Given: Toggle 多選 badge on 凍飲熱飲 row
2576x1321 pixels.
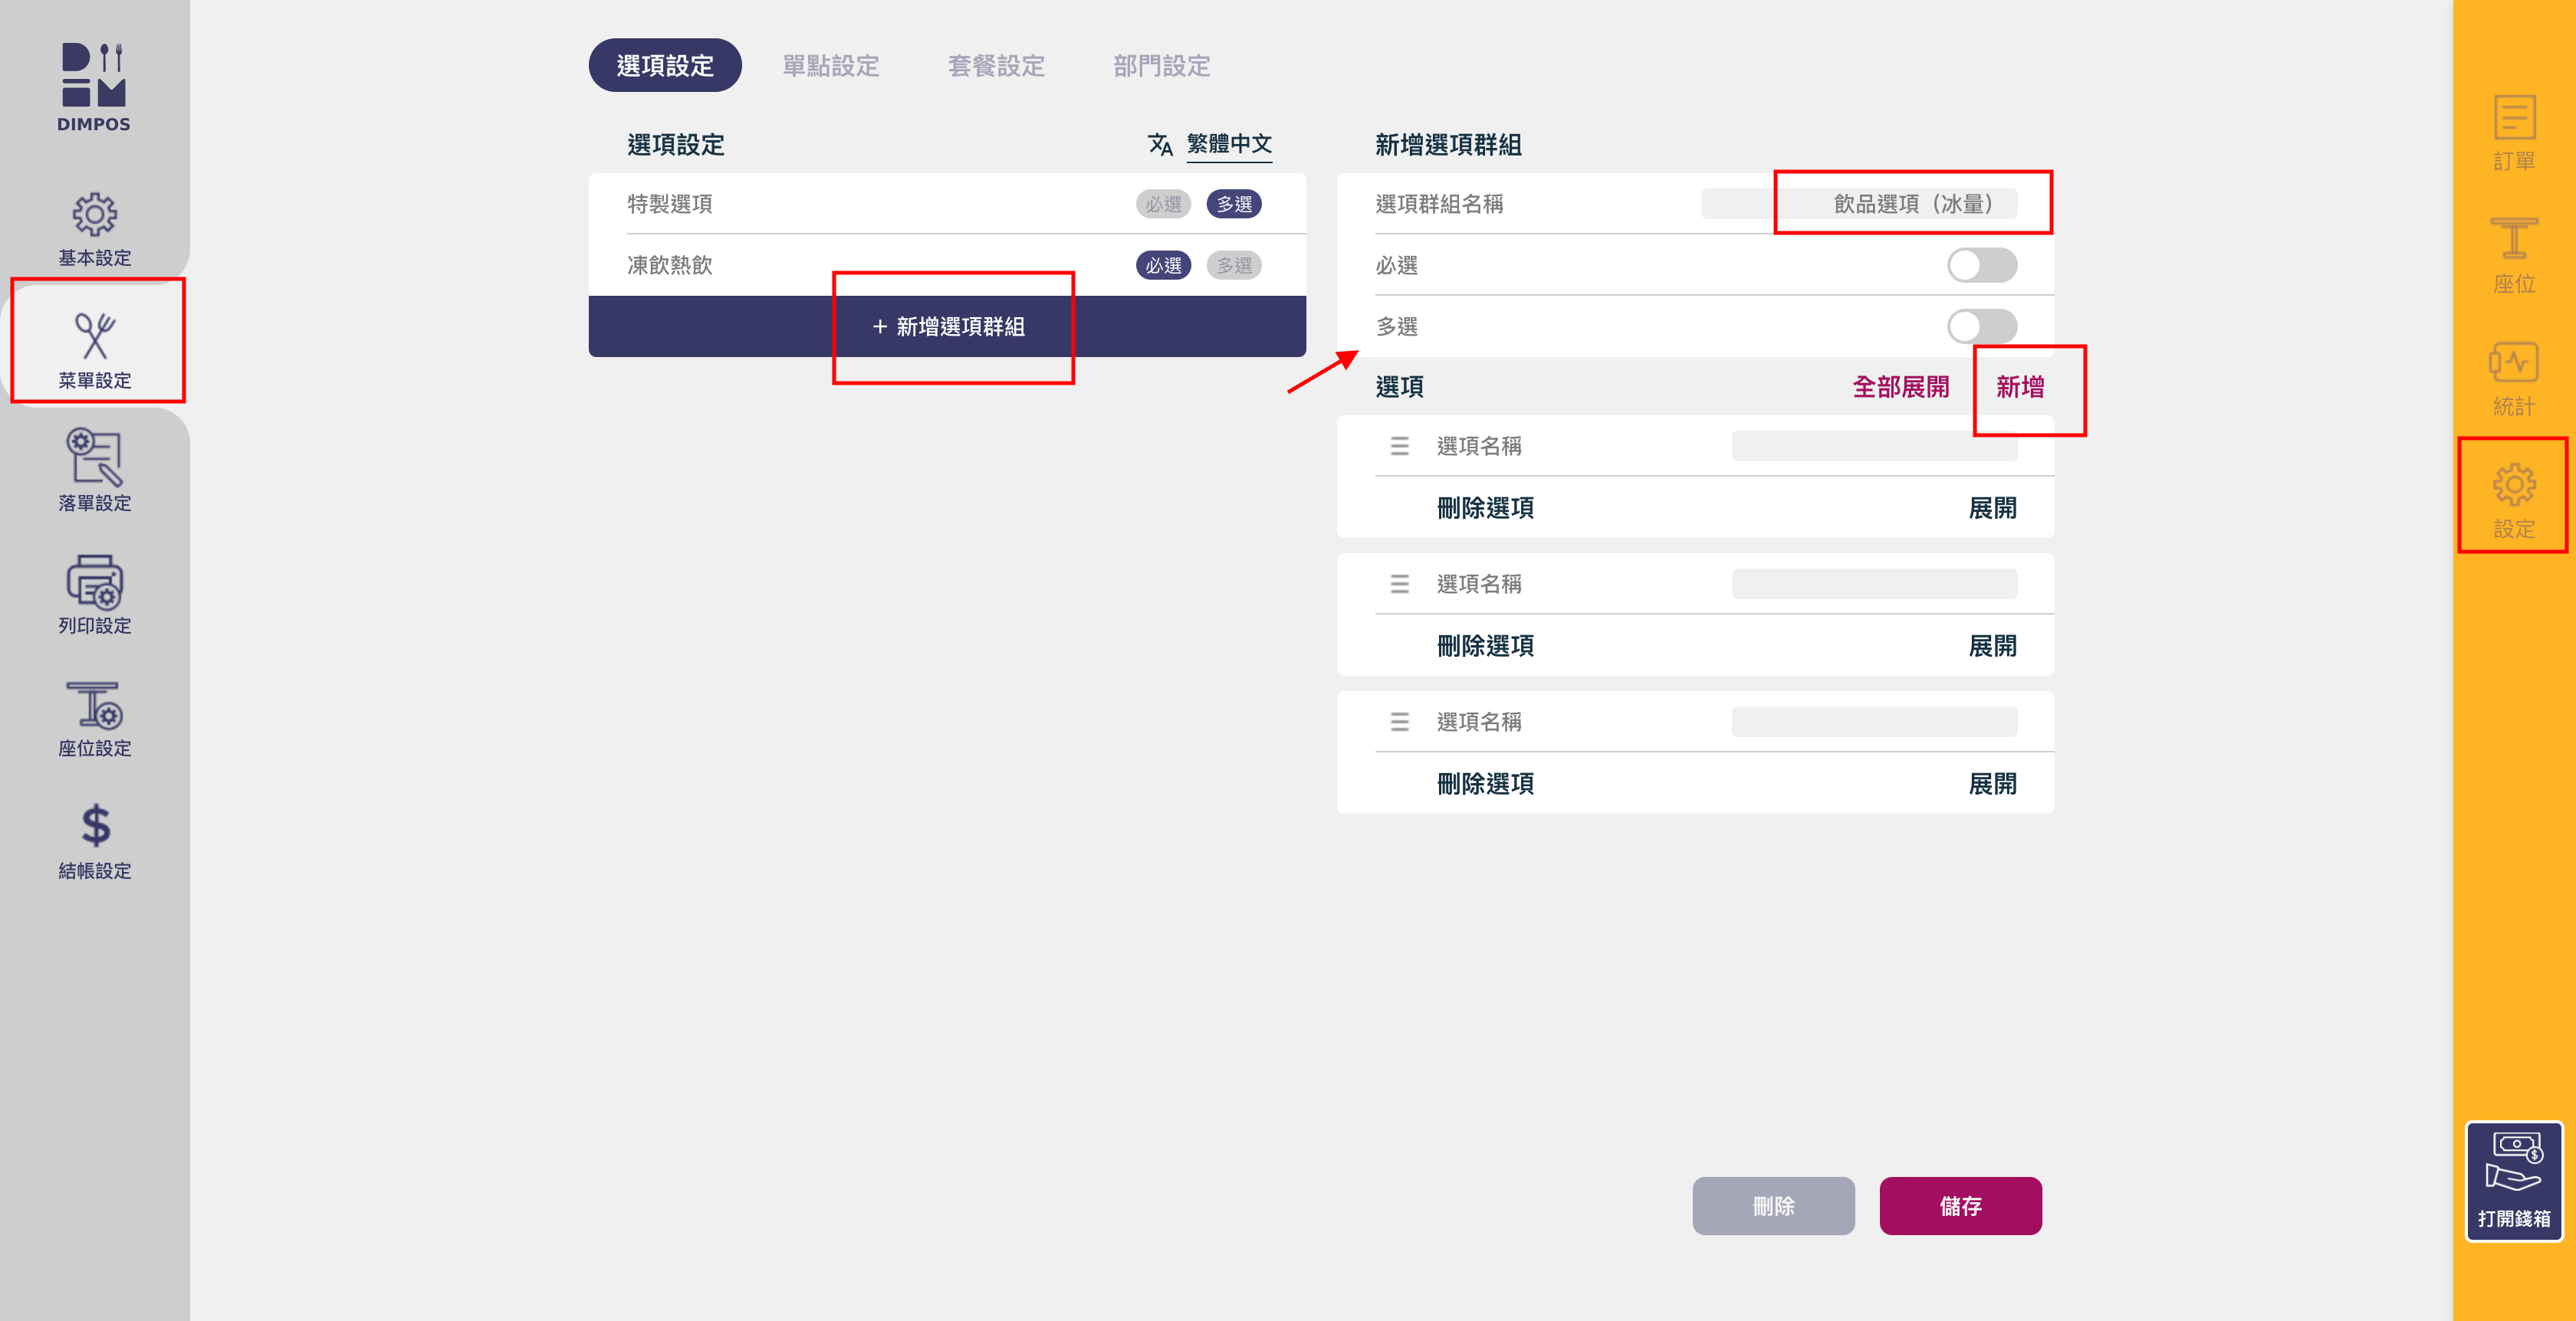Looking at the screenshot, I should click(x=1233, y=266).
